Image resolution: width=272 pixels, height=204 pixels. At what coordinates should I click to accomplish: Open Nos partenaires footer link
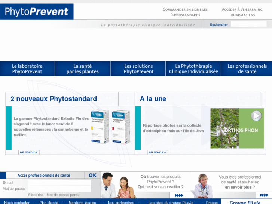pos(121,203)
